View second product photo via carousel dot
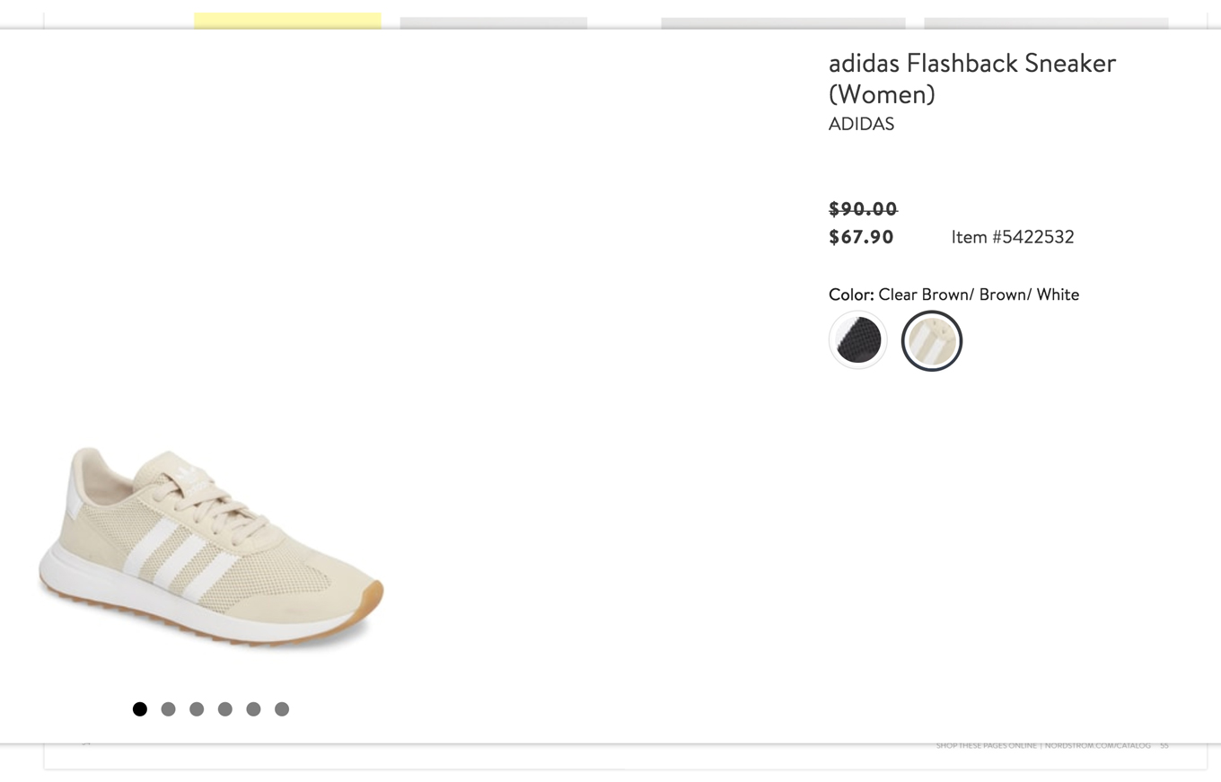 tap(168, 708)
